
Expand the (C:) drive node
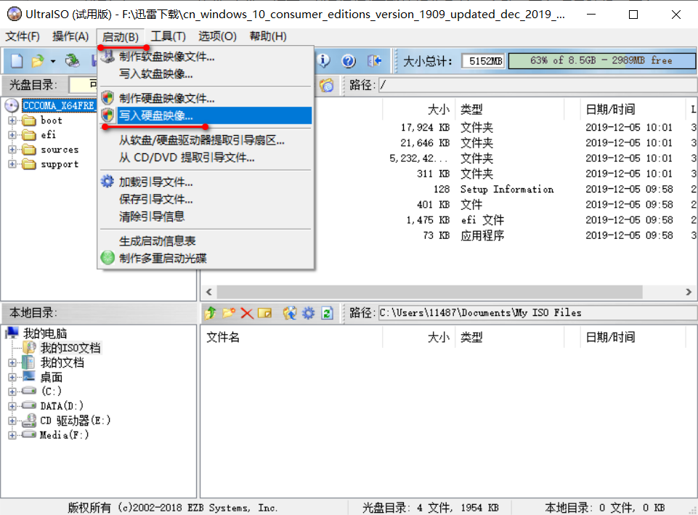[x=12, y=392]
